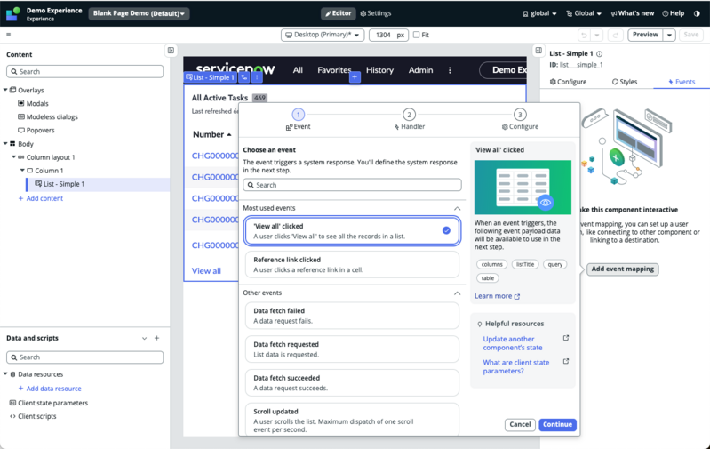The image size is (710, 449).
Task: Click the info icon beside List - Simple 1 title
Action: pyautogui.click(x=600, y=54)
